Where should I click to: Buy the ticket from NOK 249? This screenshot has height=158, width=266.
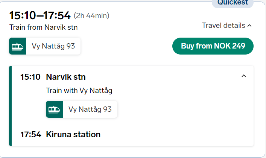(x=213, y=46)
